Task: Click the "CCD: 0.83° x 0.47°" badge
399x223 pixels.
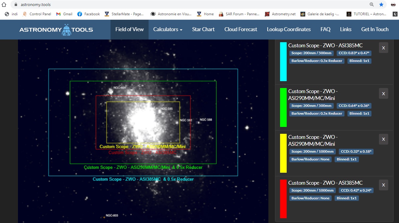Action: pyautogui.click(x=354, y=53)
